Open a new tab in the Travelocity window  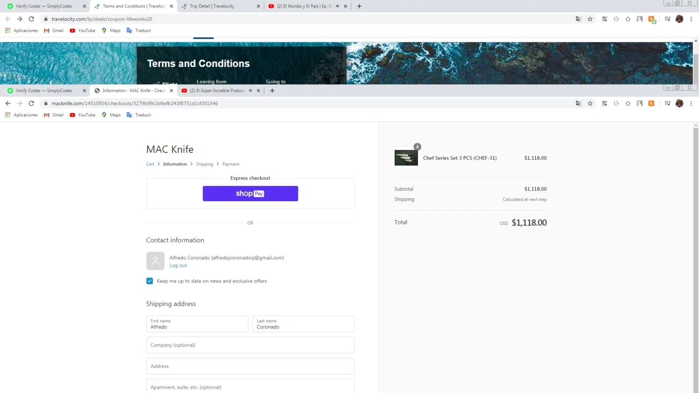pyautogui.click(x=359, y=6)
